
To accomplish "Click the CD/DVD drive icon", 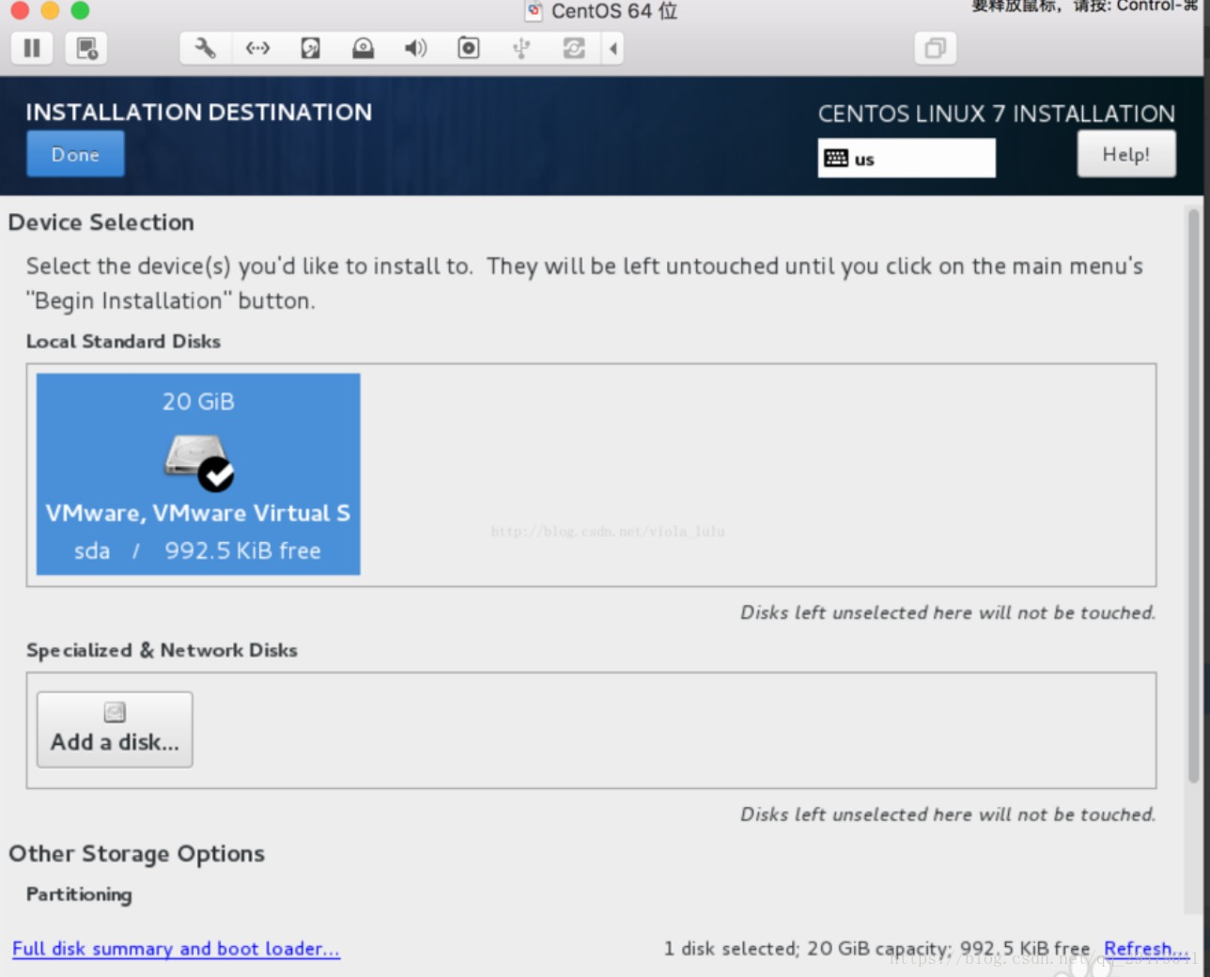I will point(363,48).
